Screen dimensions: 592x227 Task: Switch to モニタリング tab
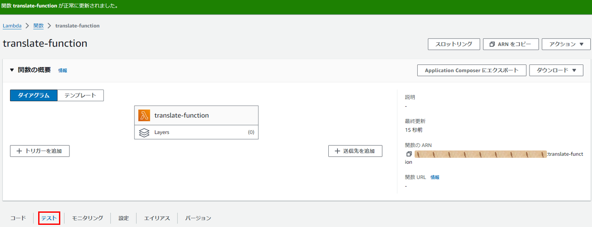[88, 218]
